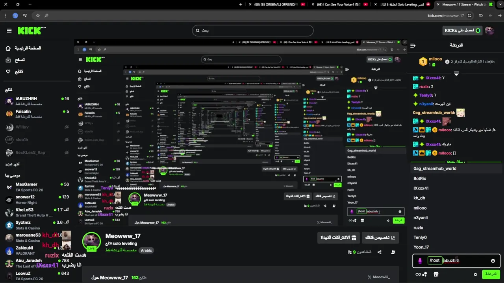Click the user report icon beside share
Viewport: 504px width, 283px height.
(393, 252)
